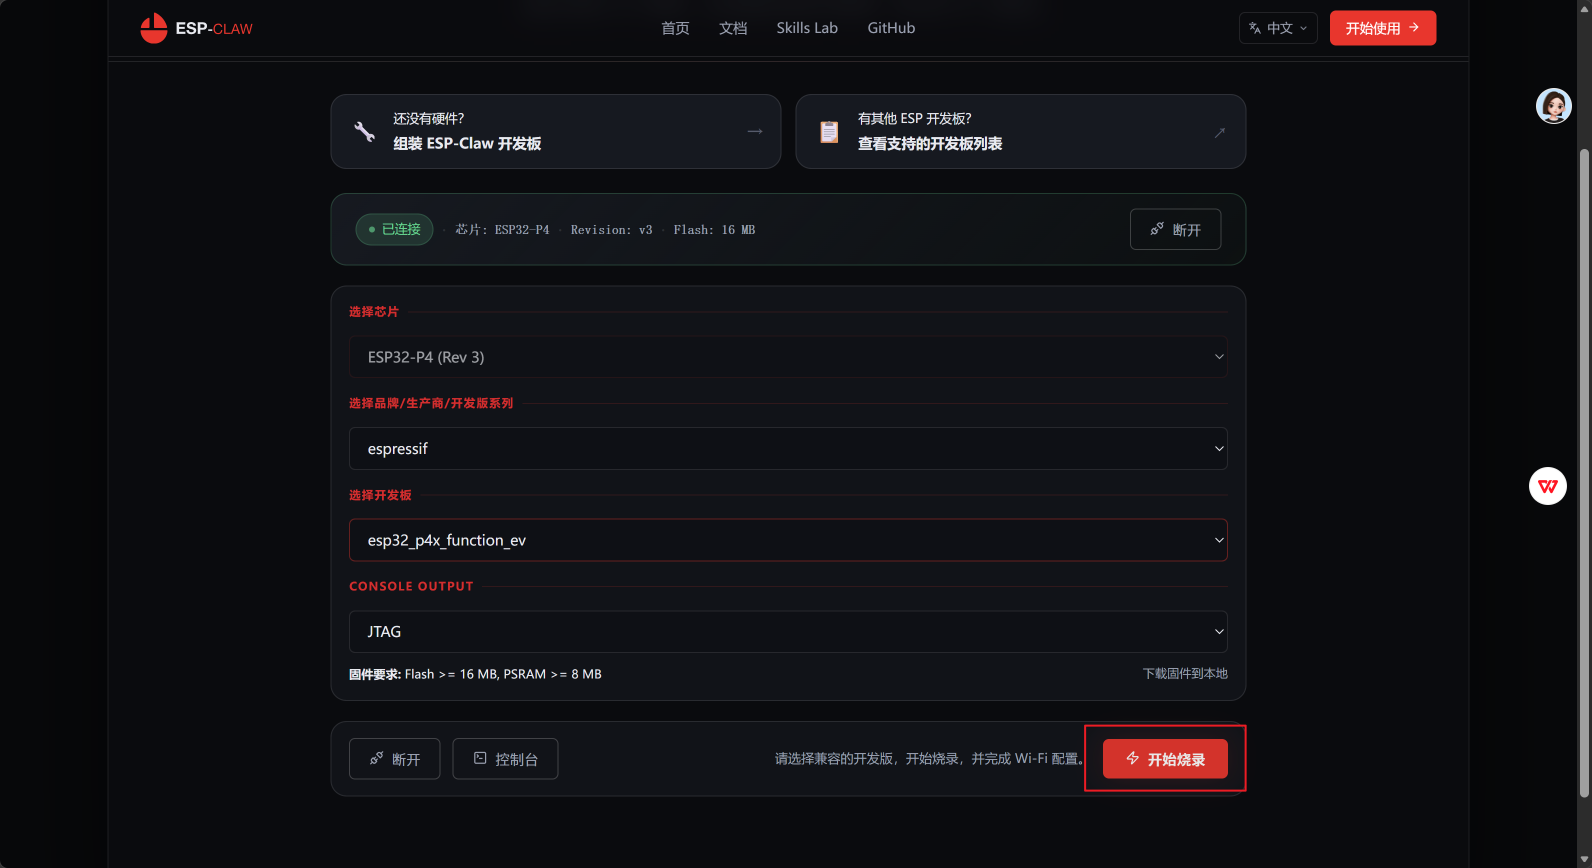Viewport: 1592px width, 868px height.
Task: Click the wrench icon on assemble card
Action: pyautogui.click(x=364, y=131)
